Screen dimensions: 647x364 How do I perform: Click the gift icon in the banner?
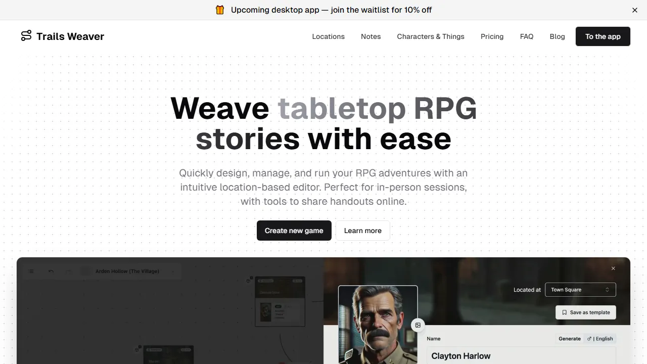(x=219, y=10)
